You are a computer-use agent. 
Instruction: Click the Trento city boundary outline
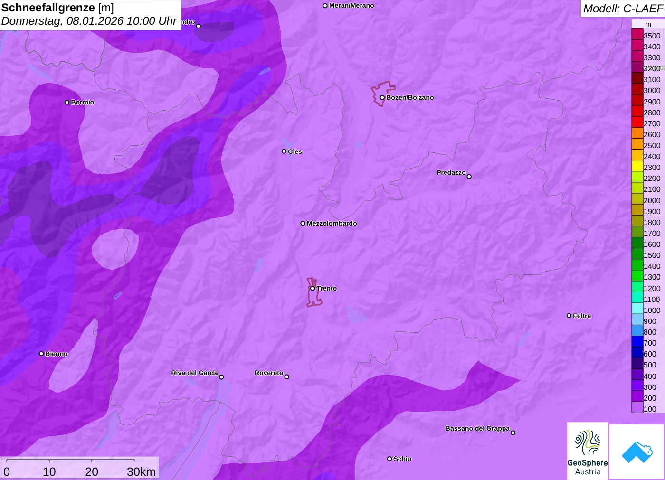pos(314,292)
